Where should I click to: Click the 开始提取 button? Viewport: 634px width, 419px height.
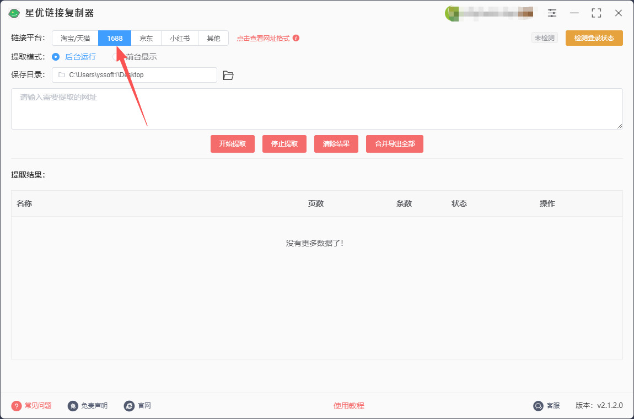tap(233, 144)
